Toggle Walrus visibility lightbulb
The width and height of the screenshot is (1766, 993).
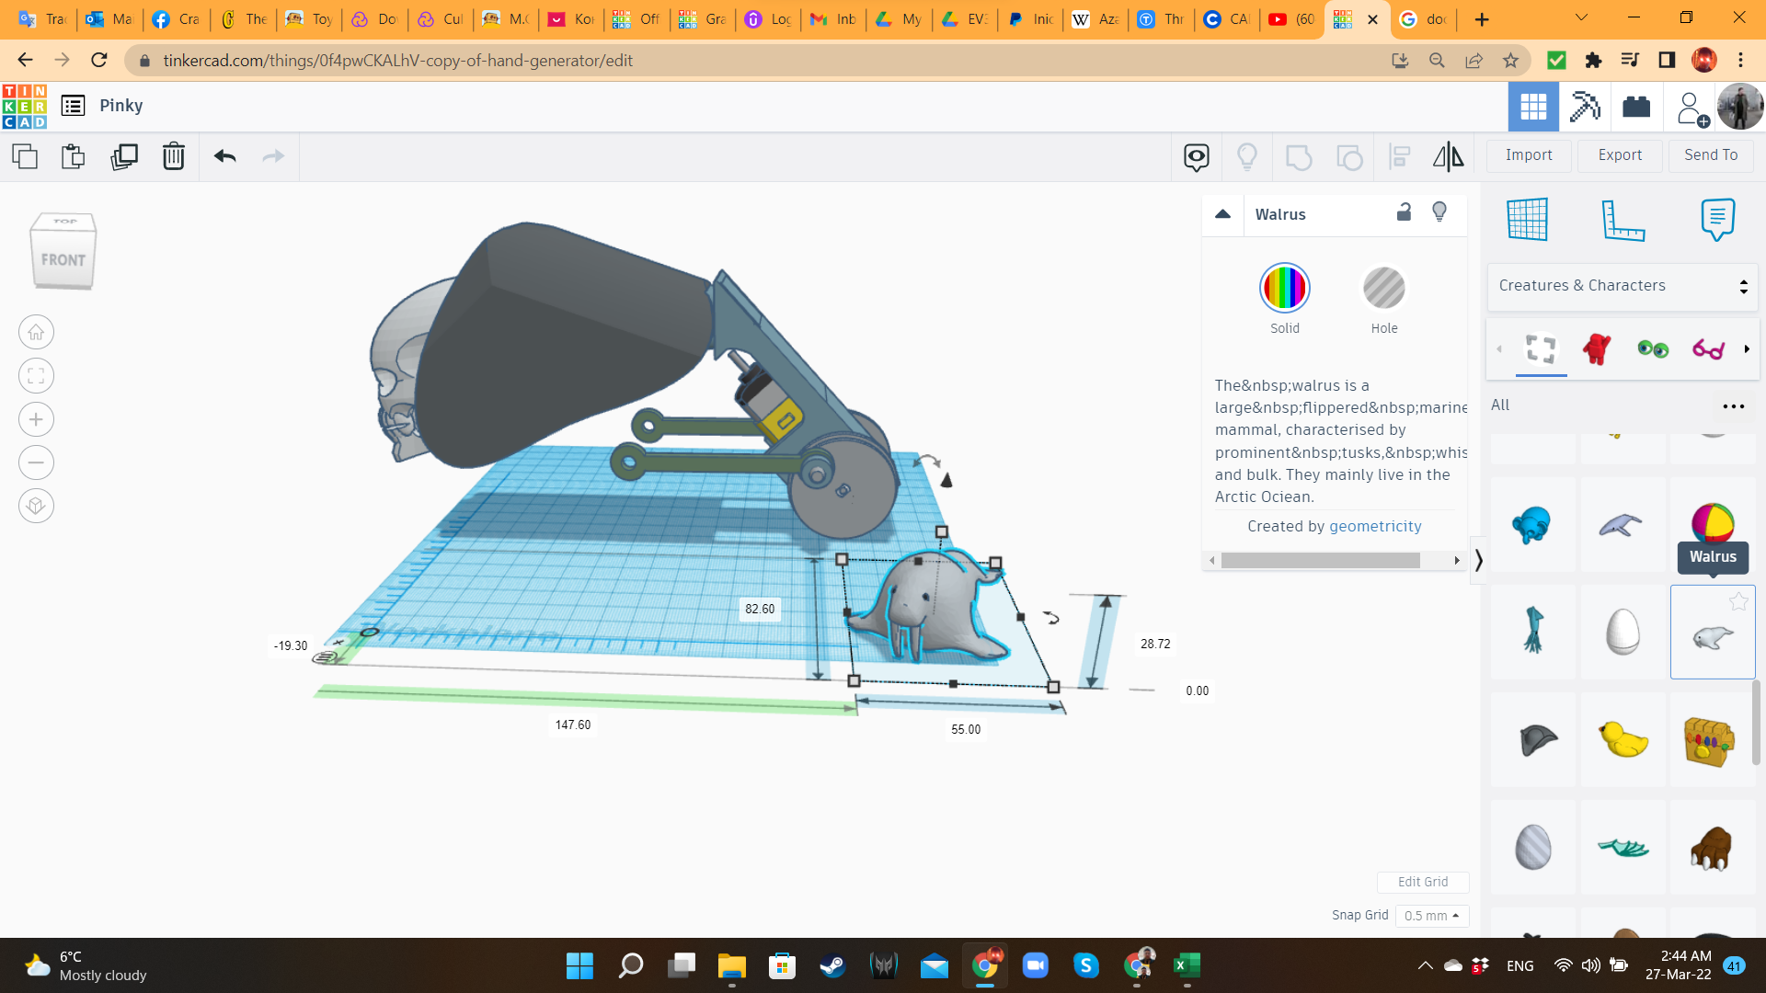click(x=1439, y=212)
